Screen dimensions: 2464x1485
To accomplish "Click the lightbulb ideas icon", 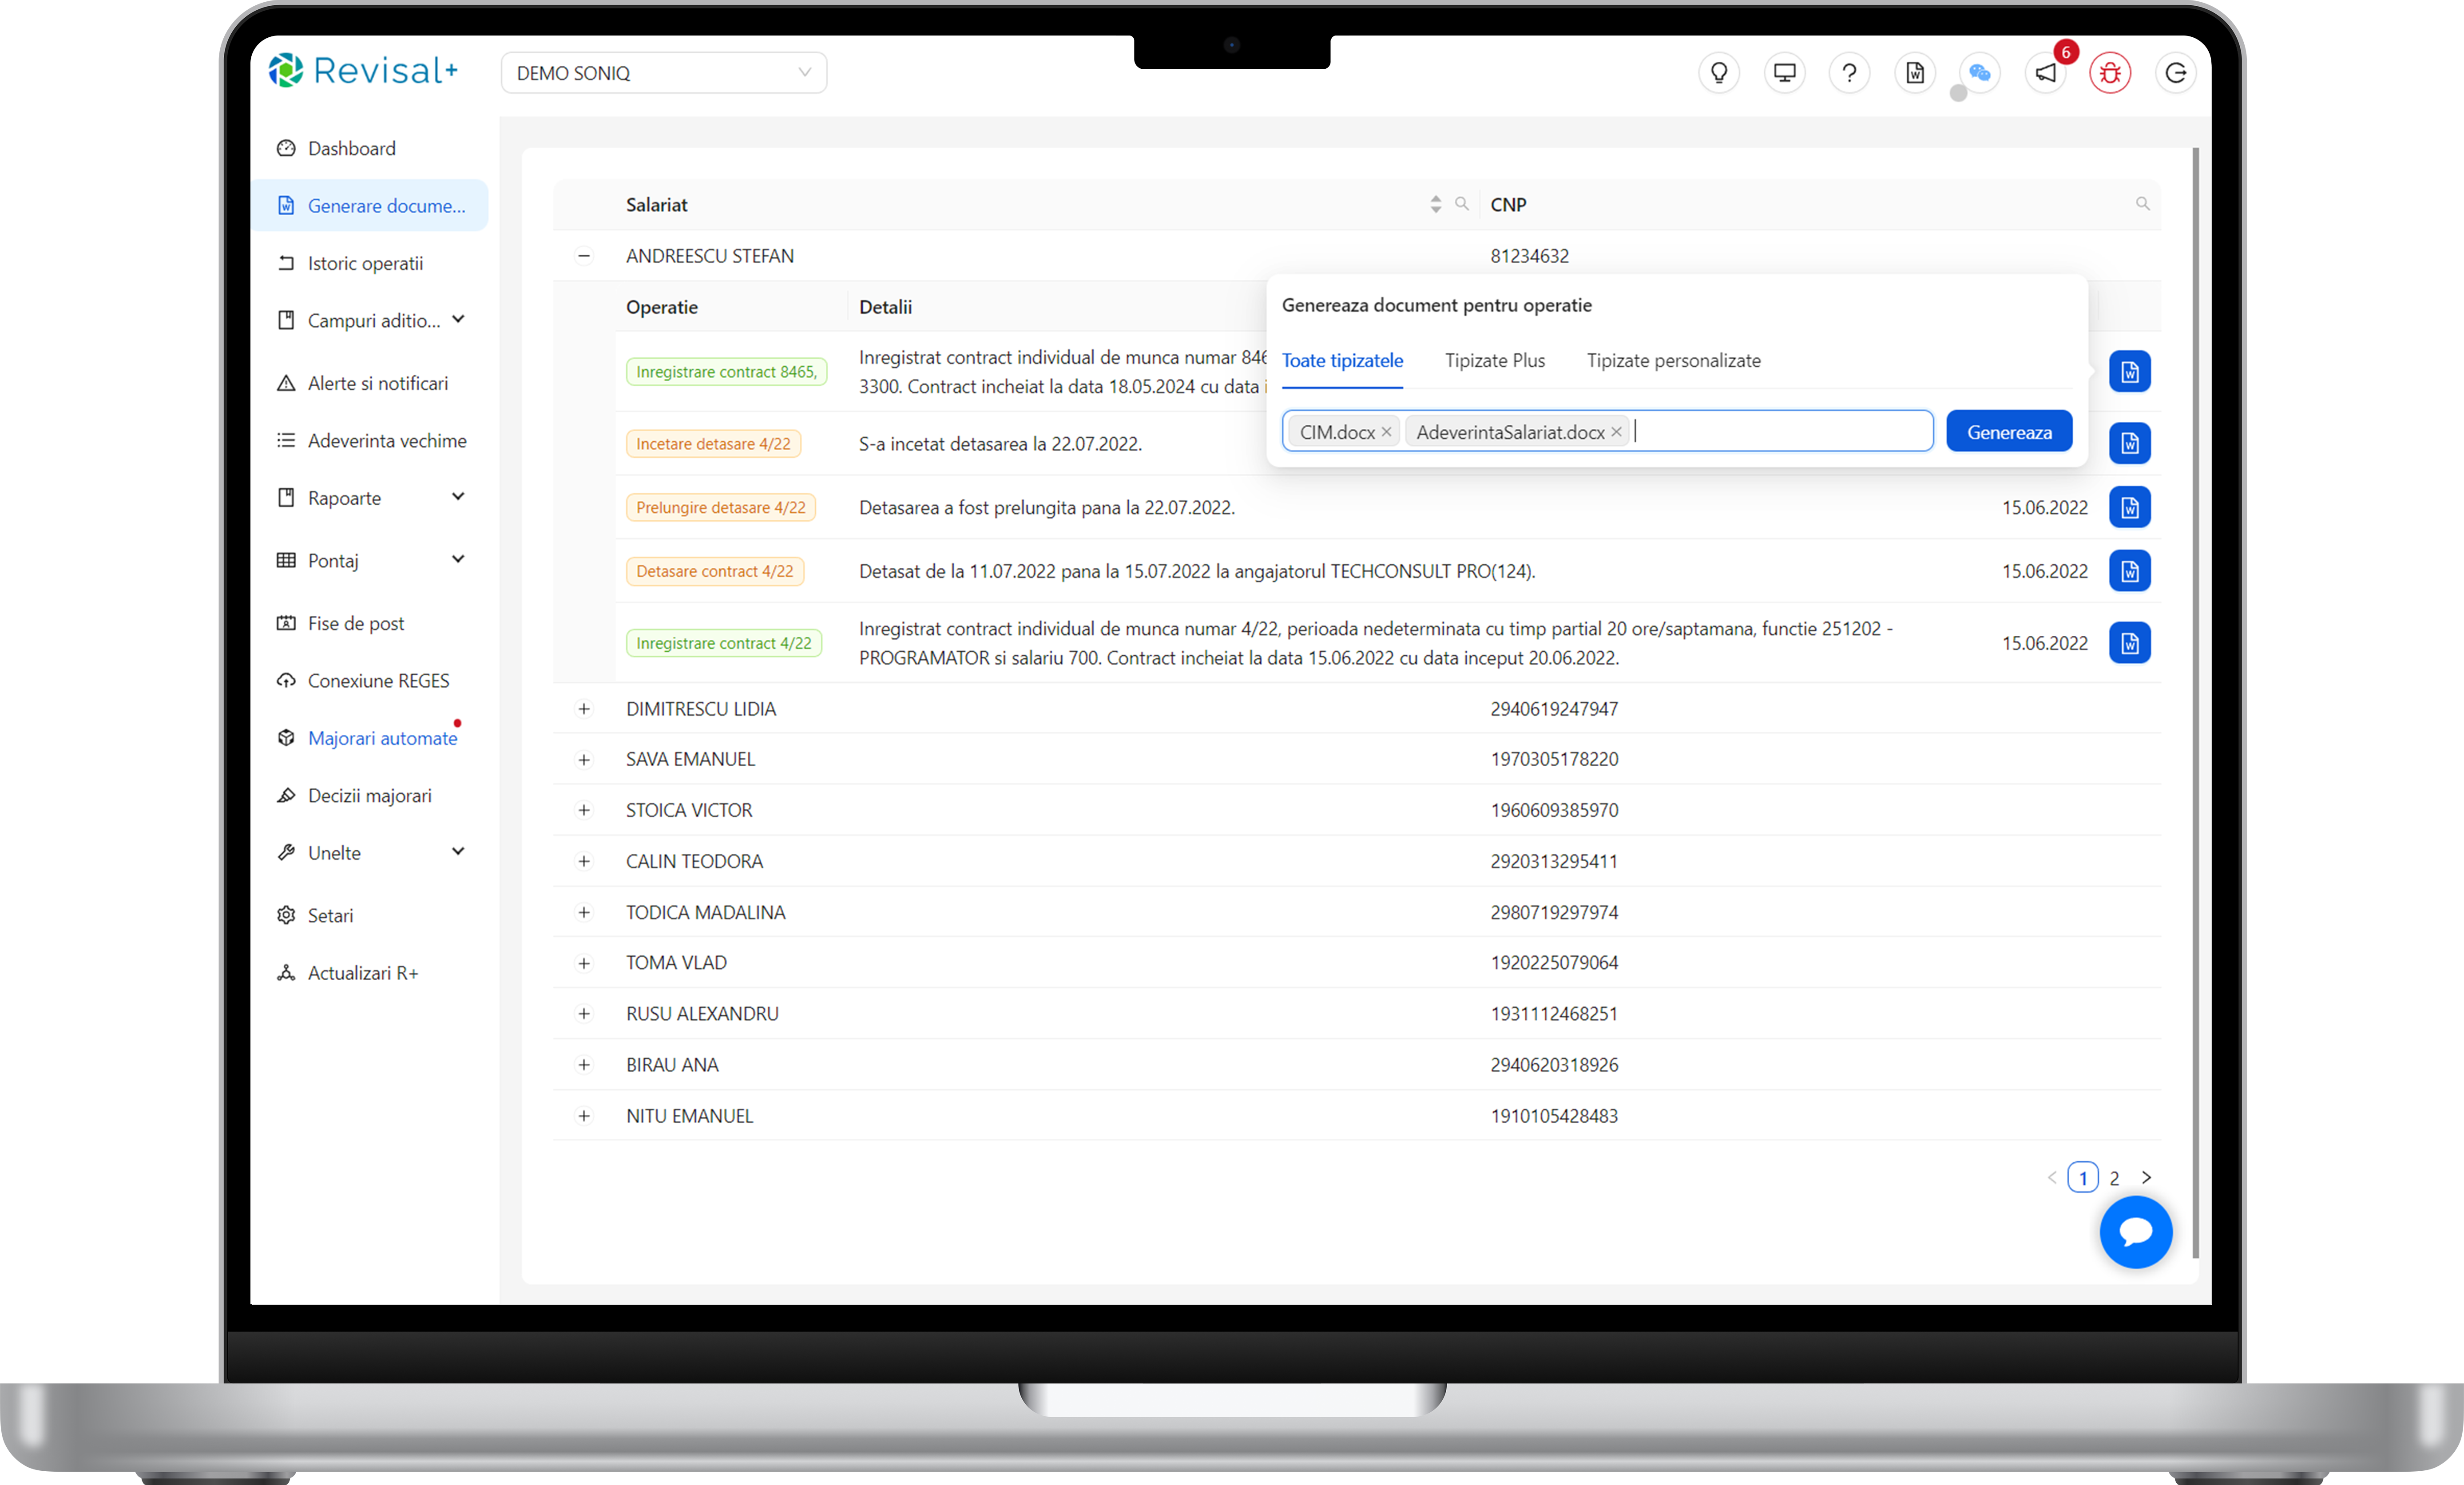I will pyautogui.click(x=1719, y=73).
